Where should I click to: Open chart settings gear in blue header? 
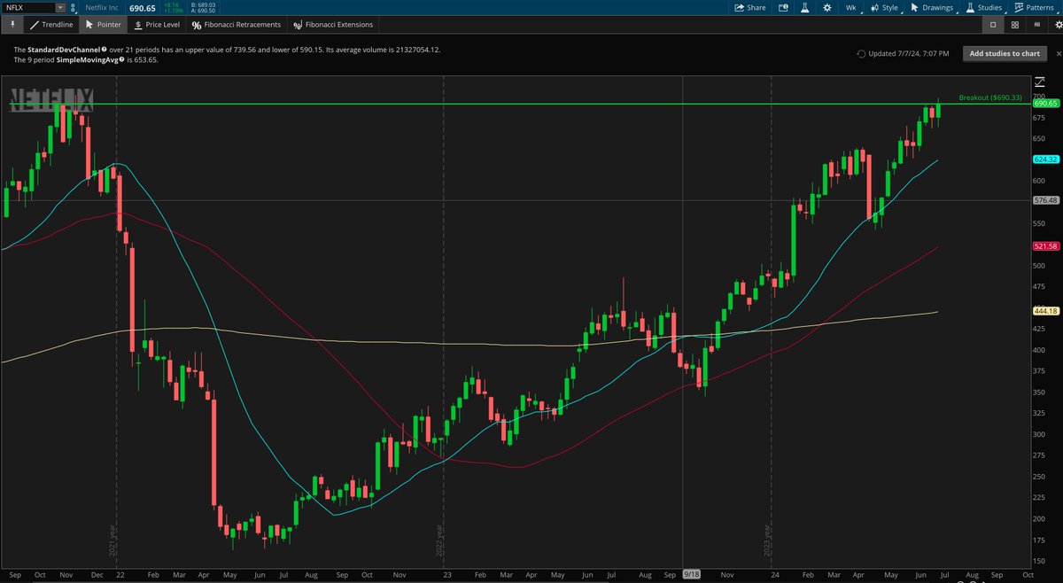click(826, 7)
